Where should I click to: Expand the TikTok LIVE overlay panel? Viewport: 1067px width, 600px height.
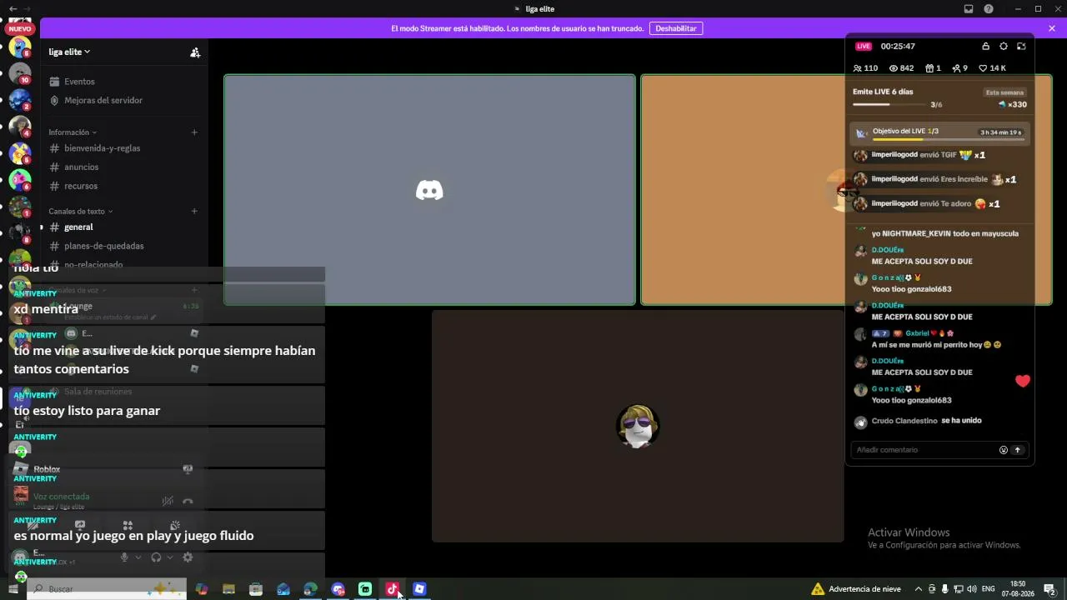tap(1021, 47)
